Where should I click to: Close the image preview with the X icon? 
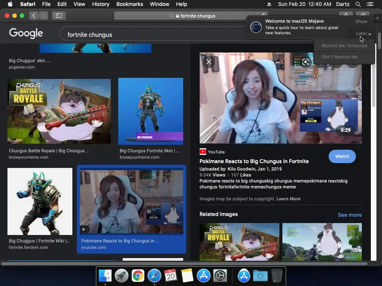(209, 62)
